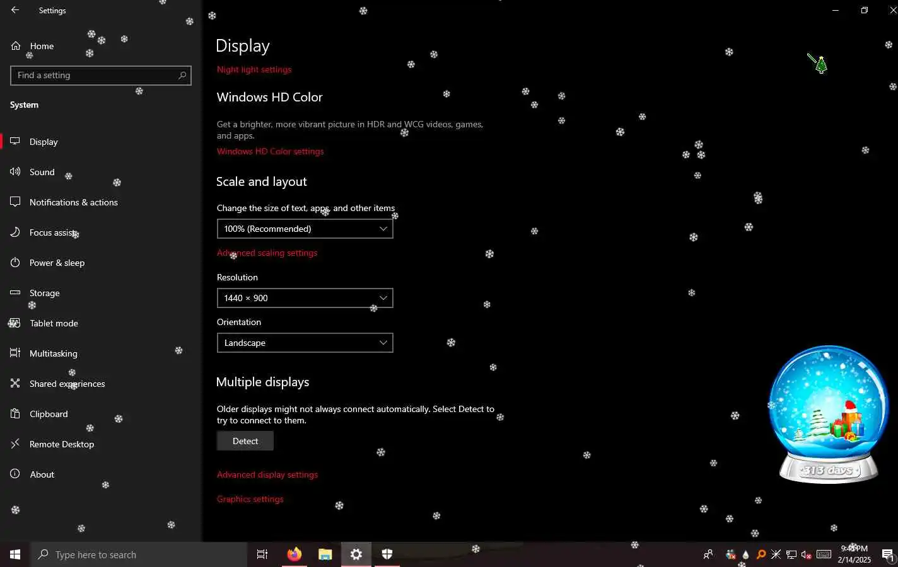The image size is (898, 567).
Task: Open the Windows Start menu
Action: [15, 554]
